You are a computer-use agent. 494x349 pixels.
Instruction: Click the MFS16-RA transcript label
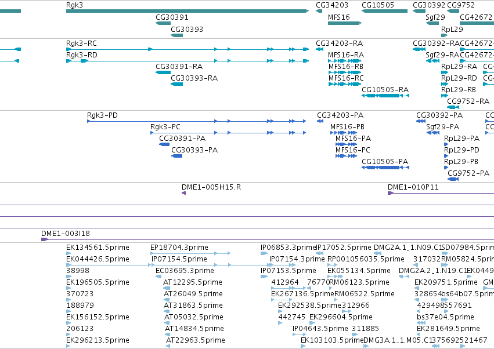[346, 54]
